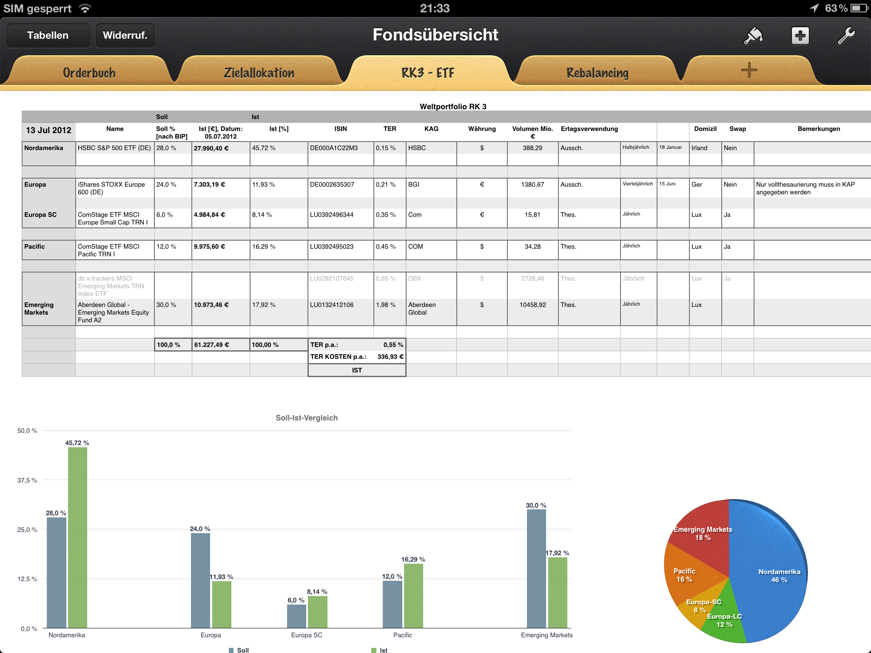Tap the Soll-Ist-Vergleich chart title
871x653 pixels.
307,418
